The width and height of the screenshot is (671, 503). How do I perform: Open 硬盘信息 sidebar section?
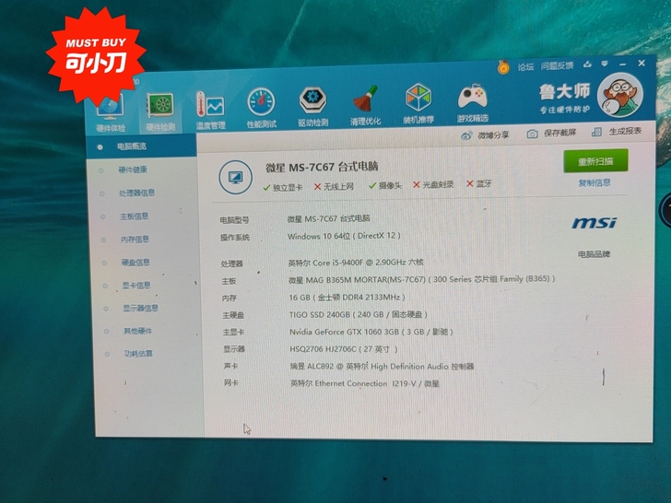pos(135,263)
